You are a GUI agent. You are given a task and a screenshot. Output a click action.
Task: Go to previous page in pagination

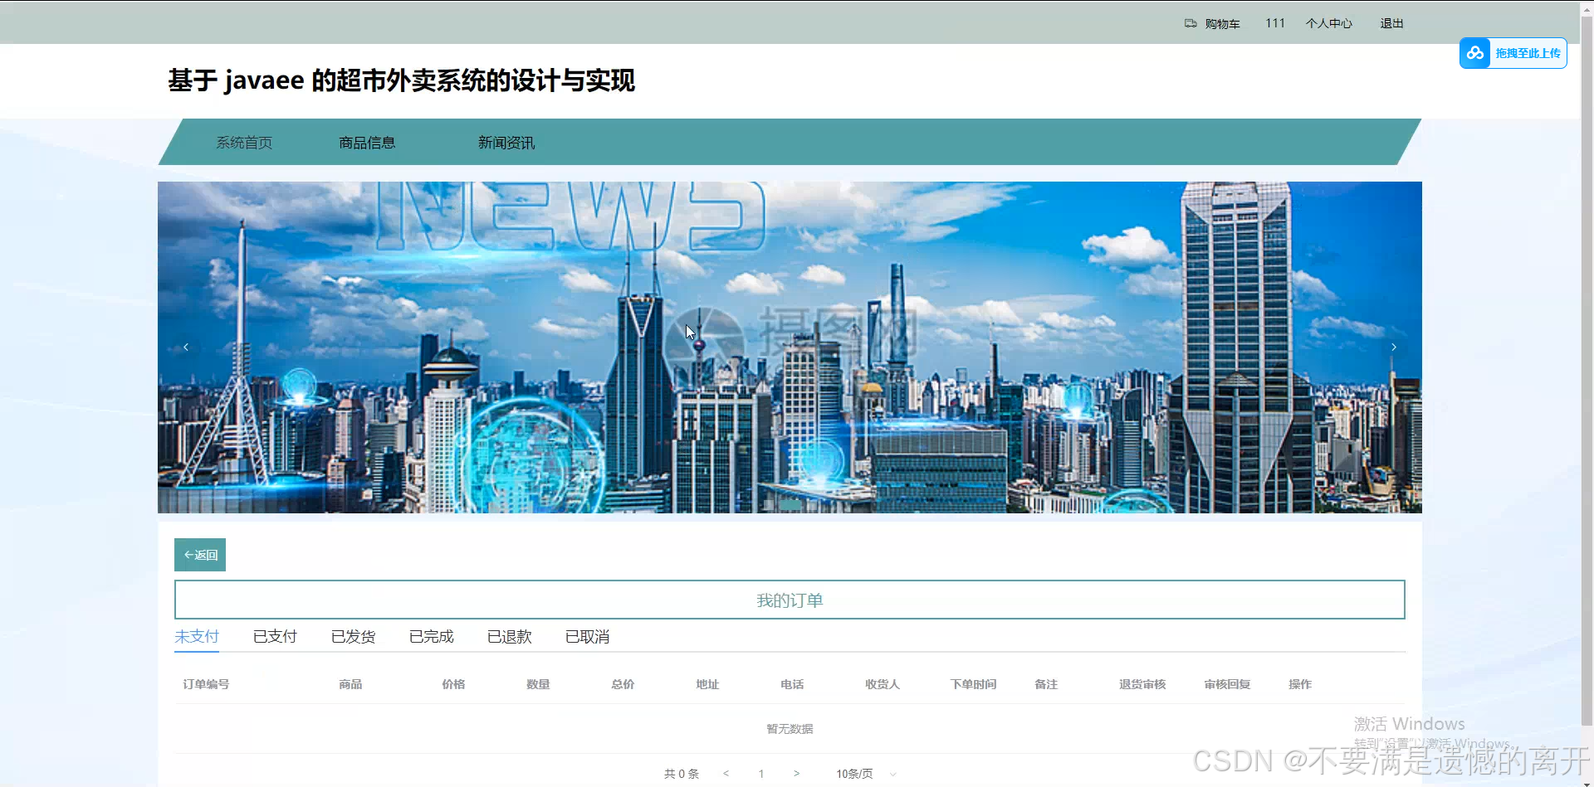click(x=726, y=774)
